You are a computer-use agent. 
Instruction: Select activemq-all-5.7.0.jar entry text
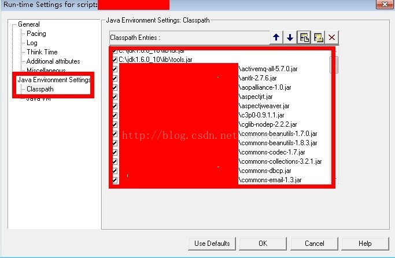point(268,69)
